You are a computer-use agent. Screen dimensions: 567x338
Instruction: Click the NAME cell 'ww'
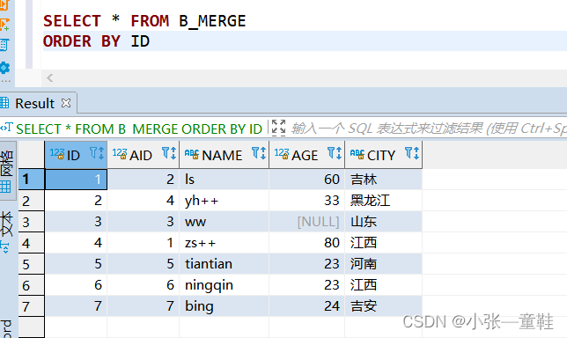point(225,222)
